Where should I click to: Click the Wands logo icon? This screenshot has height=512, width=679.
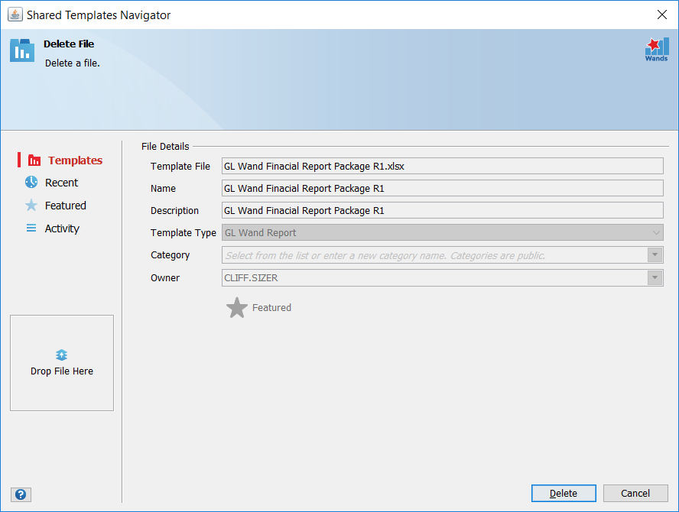(657, 50)
